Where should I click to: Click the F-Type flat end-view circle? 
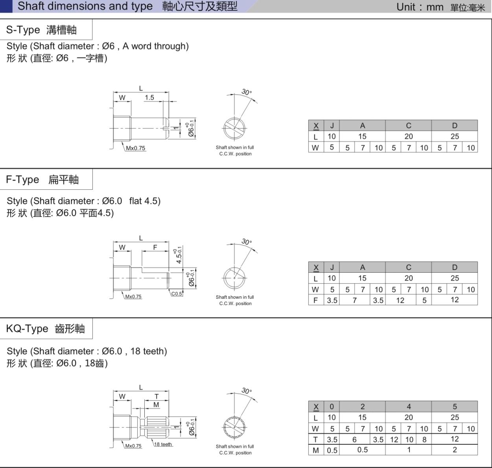pyautogui.click(x=235, y=277)
